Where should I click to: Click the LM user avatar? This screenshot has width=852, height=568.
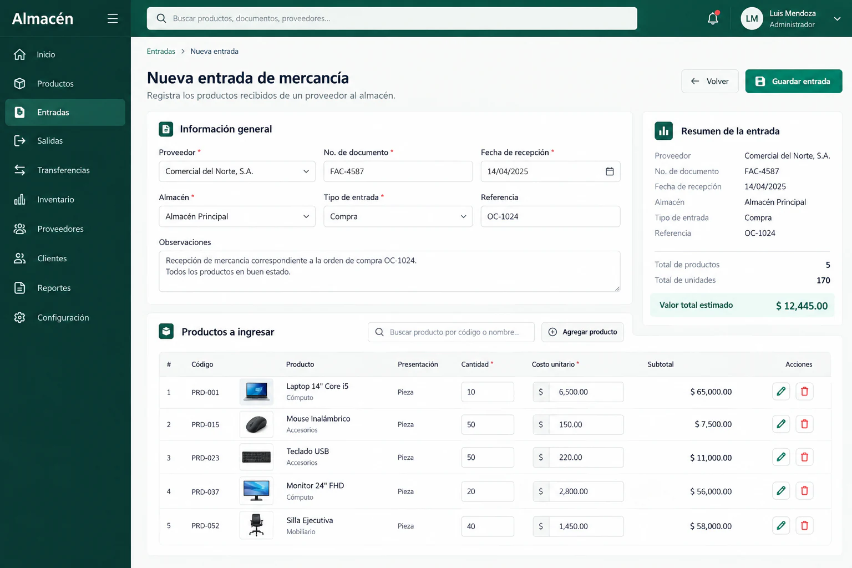[752, 18]
